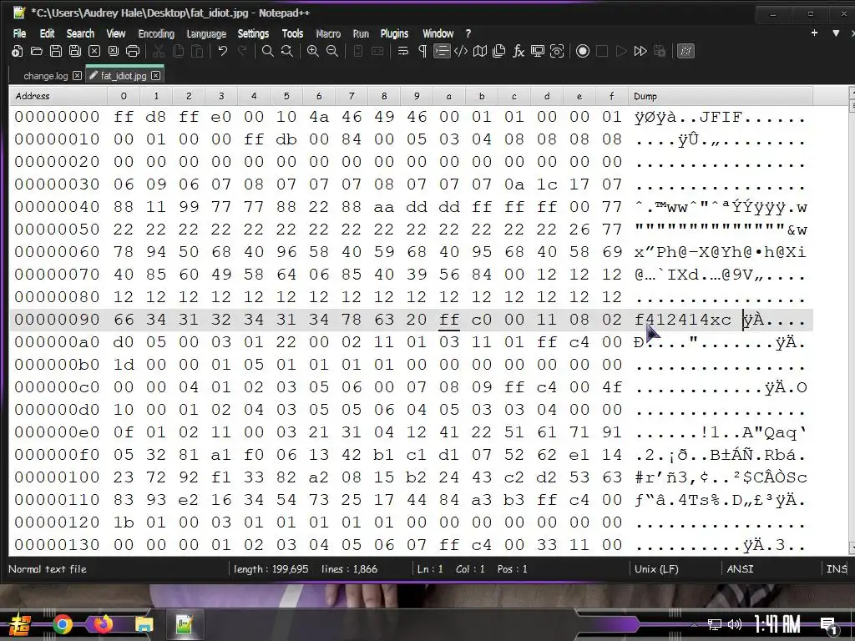Open the Settings menu

pyautogui.click(x=253, y=33)
